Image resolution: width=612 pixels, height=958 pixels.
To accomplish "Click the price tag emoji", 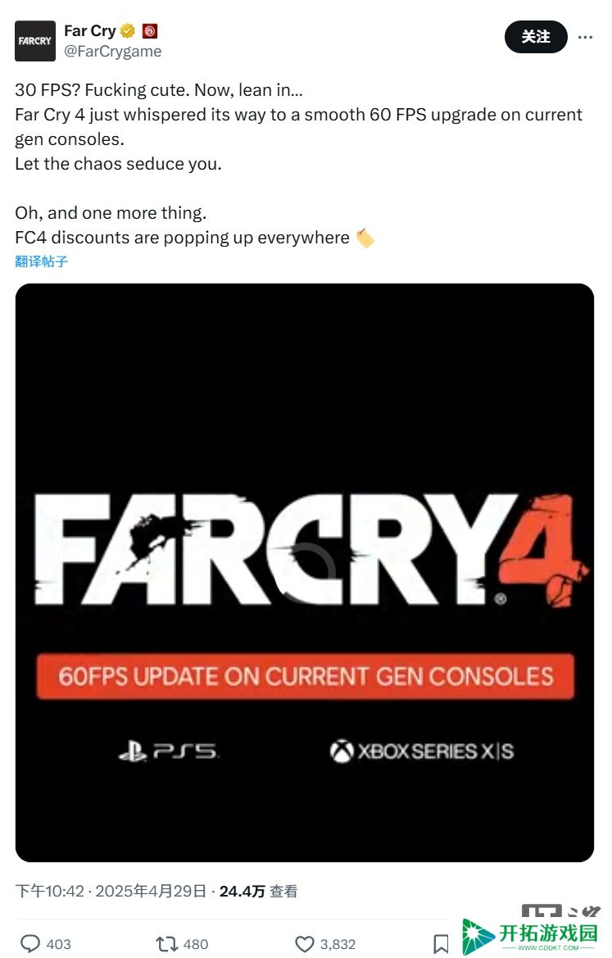I will tap(365, 238).
